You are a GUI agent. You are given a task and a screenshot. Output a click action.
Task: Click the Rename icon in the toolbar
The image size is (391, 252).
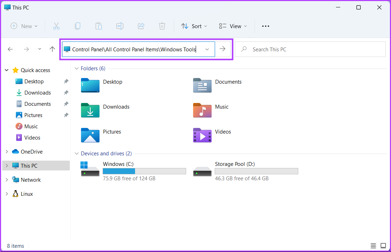[120, 26]
